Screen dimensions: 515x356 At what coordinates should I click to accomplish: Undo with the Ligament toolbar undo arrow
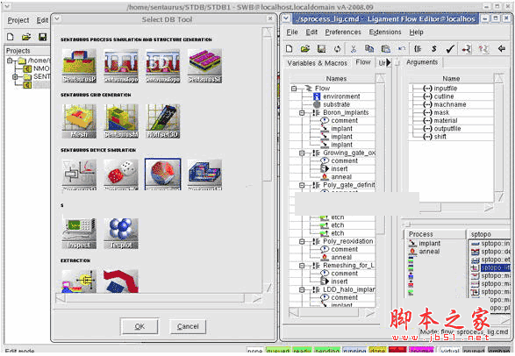401,49
